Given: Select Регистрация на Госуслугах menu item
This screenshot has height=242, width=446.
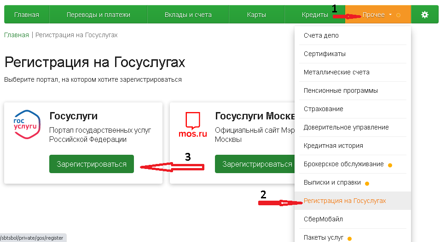Looking at the screenshot, I should tap(353, 201).
